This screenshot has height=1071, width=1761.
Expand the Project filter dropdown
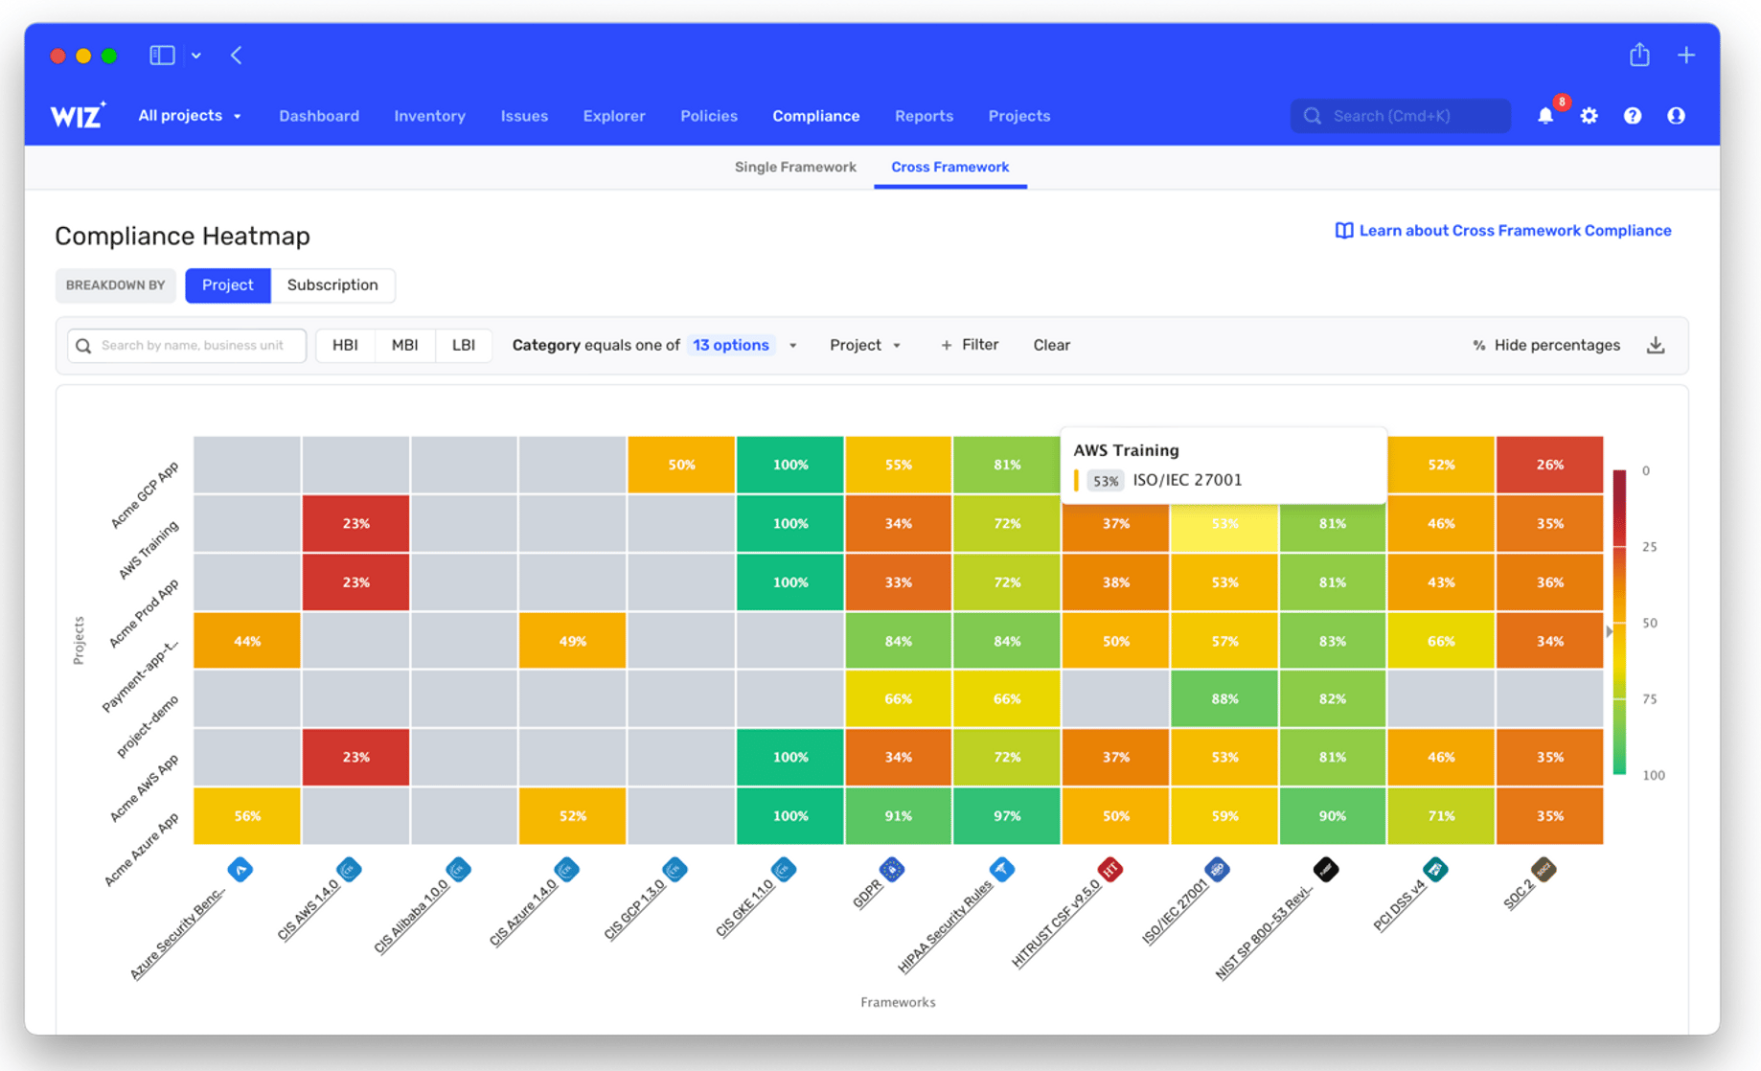[865, 345]
